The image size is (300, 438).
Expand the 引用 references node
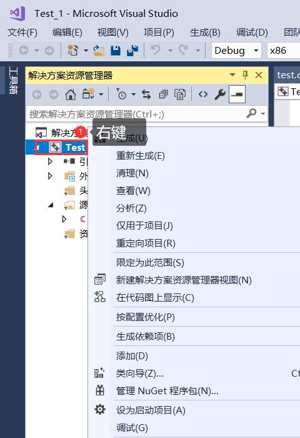tap(50, 161)
